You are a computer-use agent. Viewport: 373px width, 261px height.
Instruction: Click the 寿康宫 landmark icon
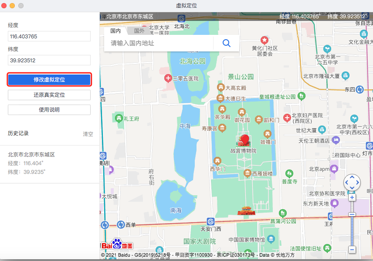(x=222, y=128)
